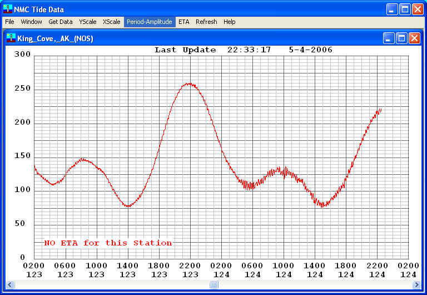
Task: Click the 300 y-axis label
Action: coord(23,54)
